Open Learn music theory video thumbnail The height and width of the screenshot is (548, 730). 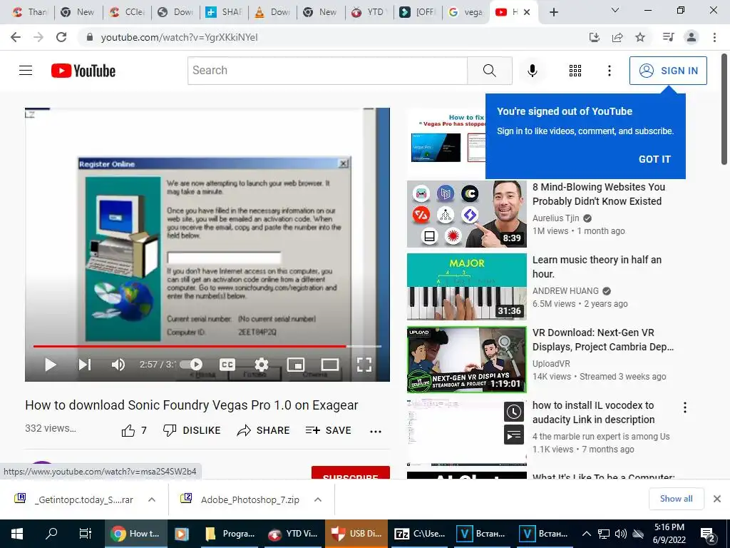pyautogui.click(x=466, y=287)
